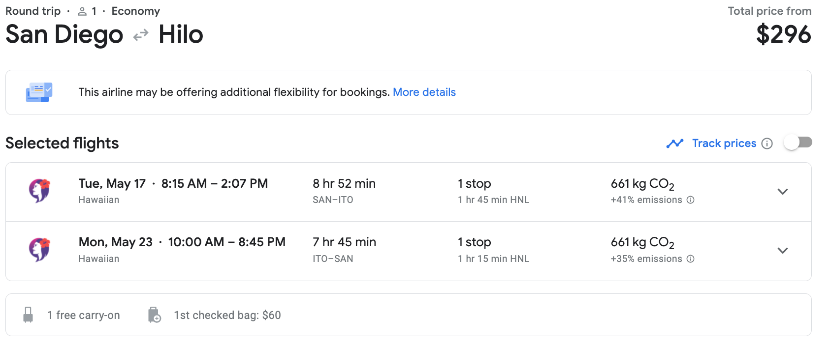The image size is (831, 345).
Task: Click the booking flexibility notice icon
Action: point(39,92)
